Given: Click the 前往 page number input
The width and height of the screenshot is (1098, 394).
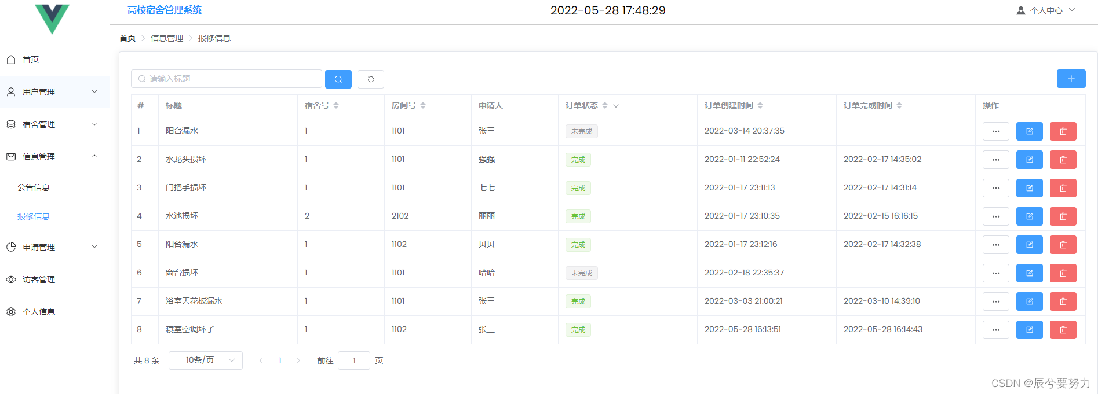Looking at the screenshot, I should (x=354, y=360).
